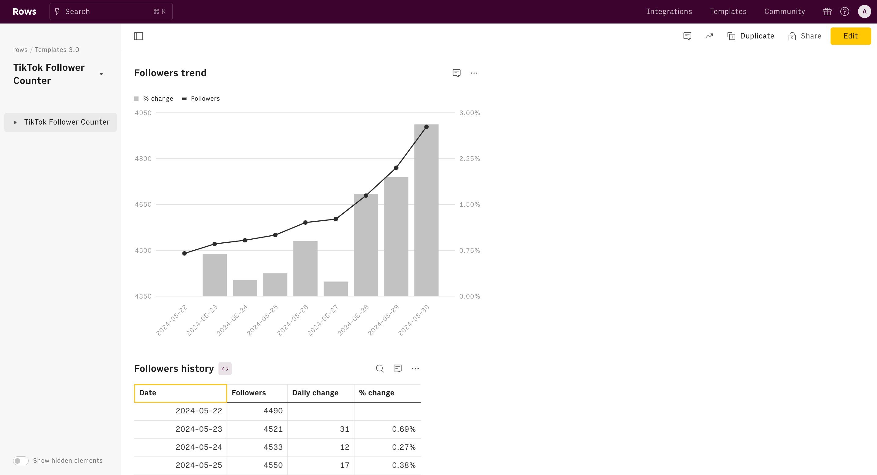Add a comment on the Followers history table

coord(397,368)
